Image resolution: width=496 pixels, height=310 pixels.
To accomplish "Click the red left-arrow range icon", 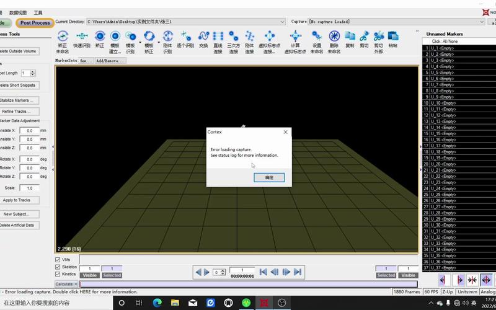I will click(x=444, y=280).
